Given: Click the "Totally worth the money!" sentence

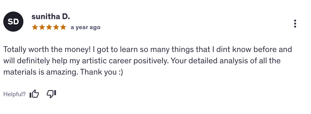Looking at the screenshot, I should point(47,49).
